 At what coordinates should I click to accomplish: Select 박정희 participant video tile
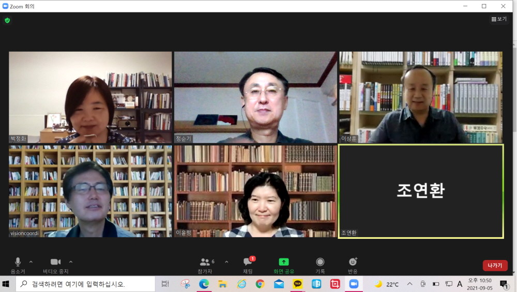click(x=90, y=97)
